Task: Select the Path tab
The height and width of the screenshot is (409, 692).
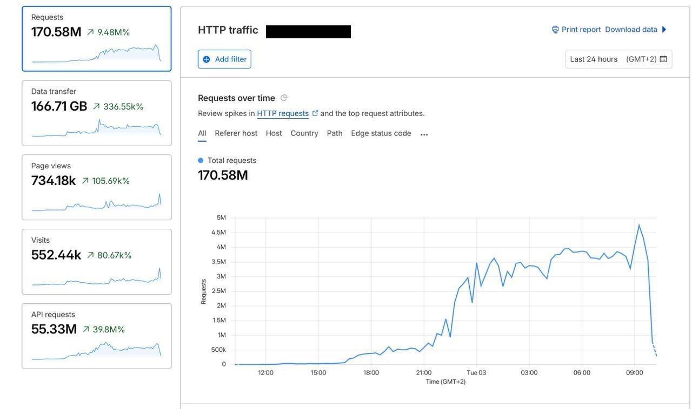Action: [335, 133]
